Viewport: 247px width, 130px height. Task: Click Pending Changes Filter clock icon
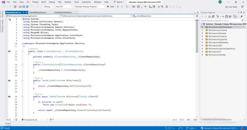[x=218, y=17]
